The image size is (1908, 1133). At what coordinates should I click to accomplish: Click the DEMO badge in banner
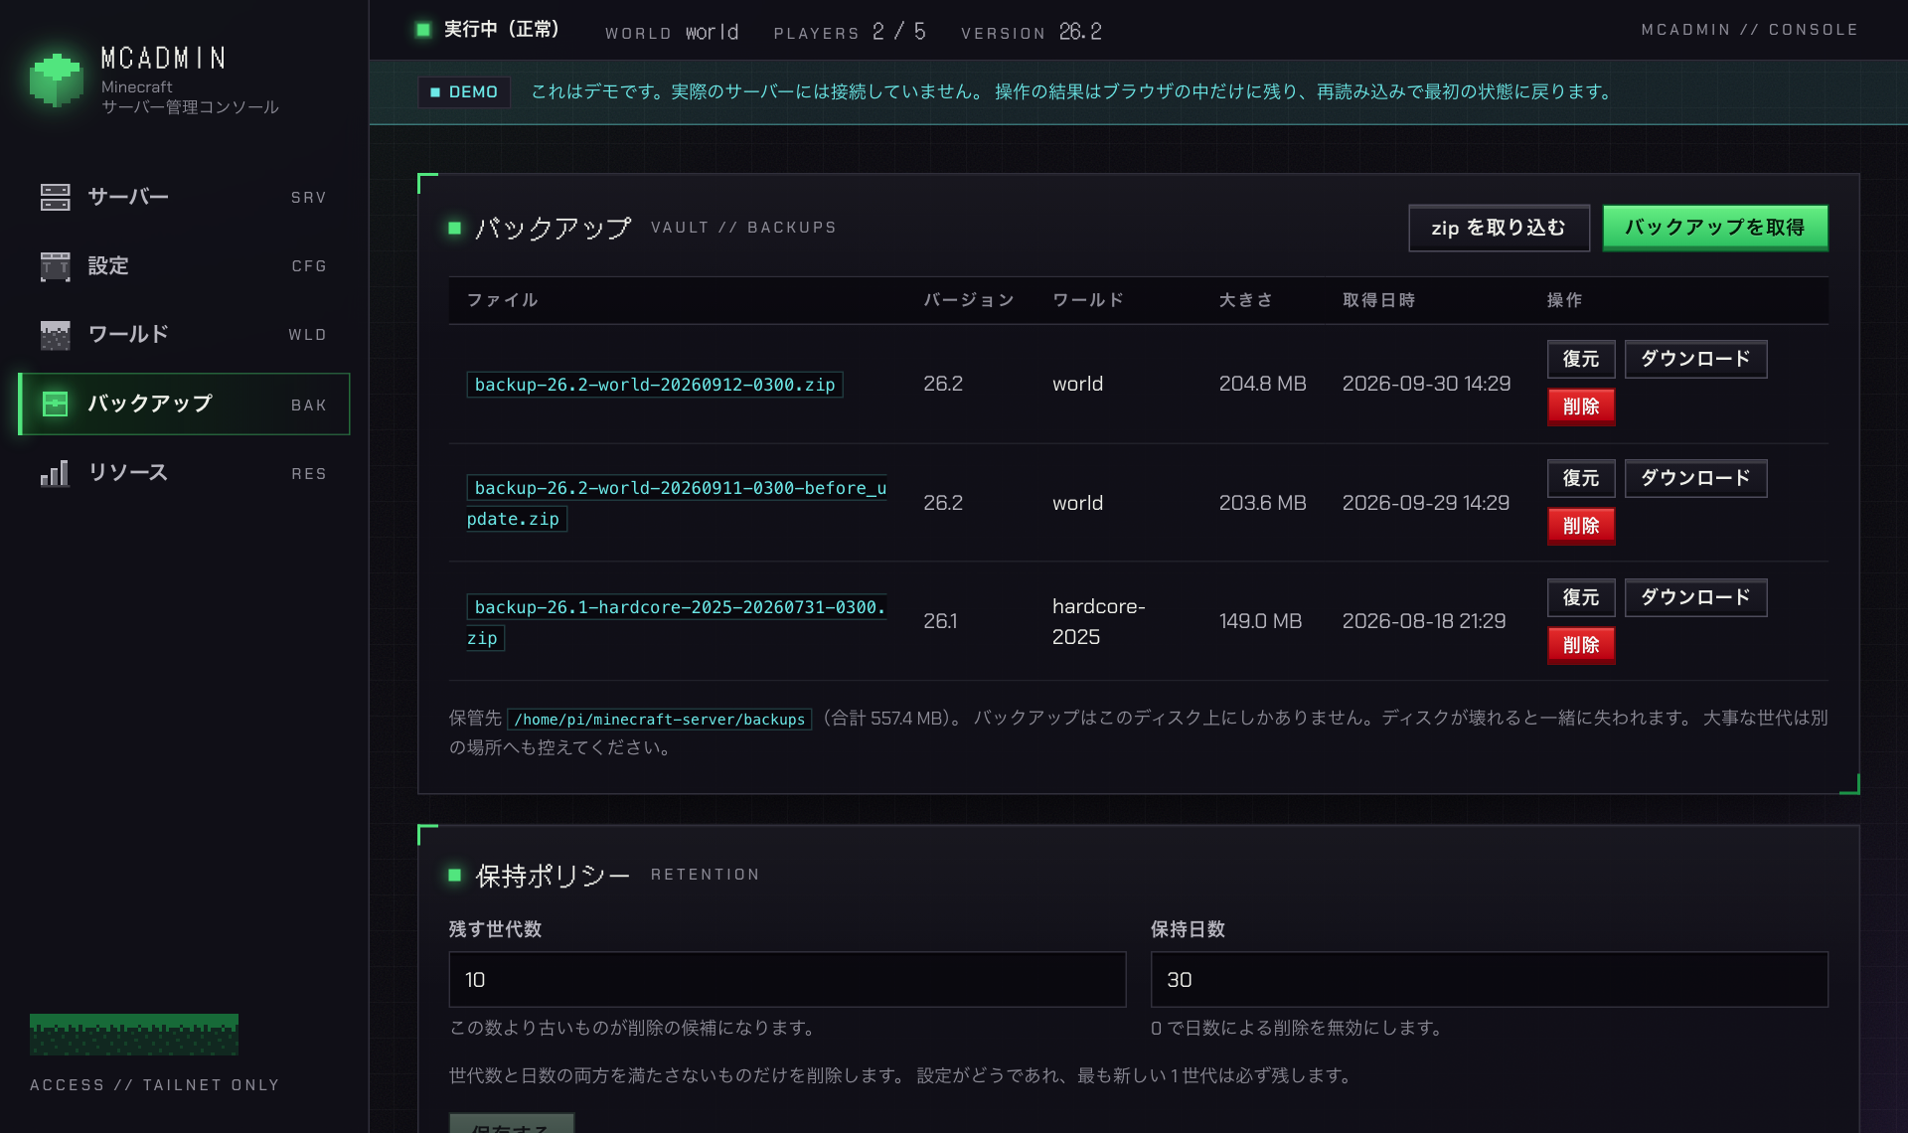pos(464,92)
